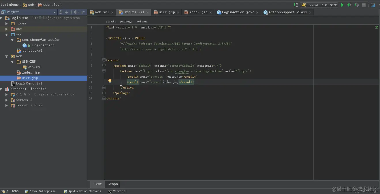Click the tool windows toggle icon at bottom-left
The height and width of the screenshot is (194, 380).
click(3, 191)
